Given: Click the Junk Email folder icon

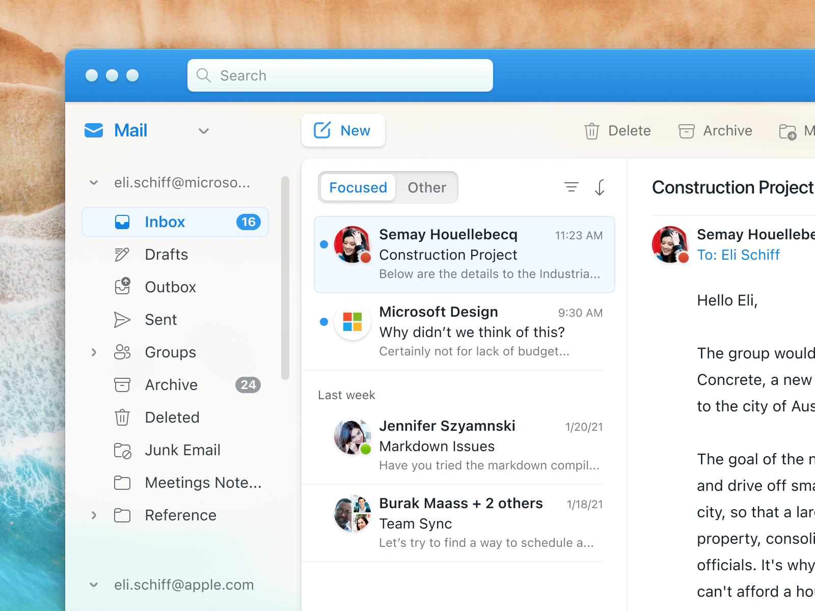Looking at the screenshot, I should coord(123,451).
